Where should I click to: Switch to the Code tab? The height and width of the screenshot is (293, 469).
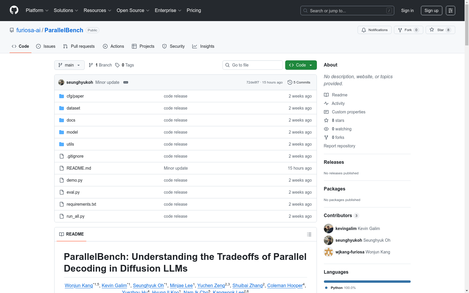(21, 46)
